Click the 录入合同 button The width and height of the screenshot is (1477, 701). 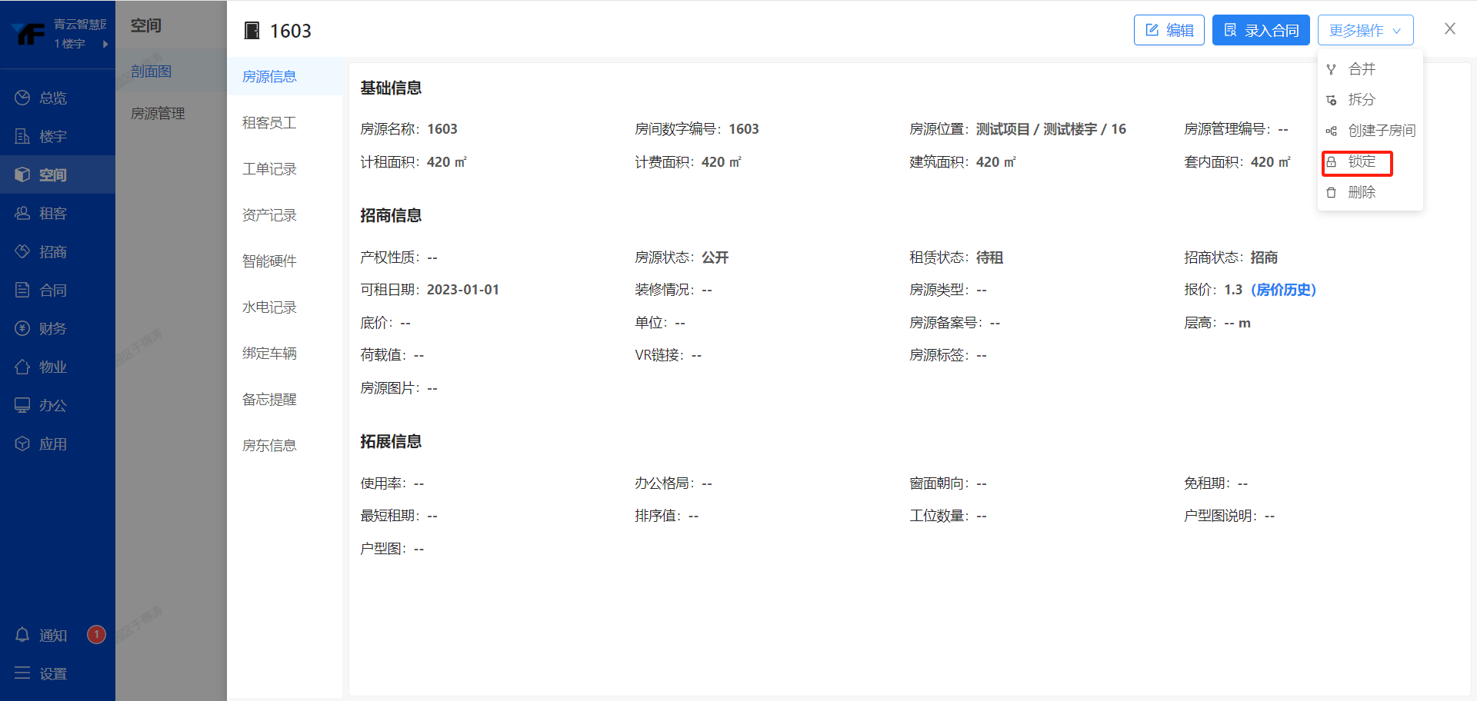[1261, 30]
